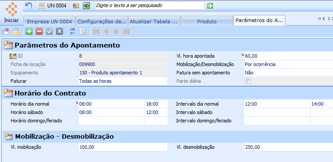
Task: Click the red minus delete record icon
Action: coord(39,32)
